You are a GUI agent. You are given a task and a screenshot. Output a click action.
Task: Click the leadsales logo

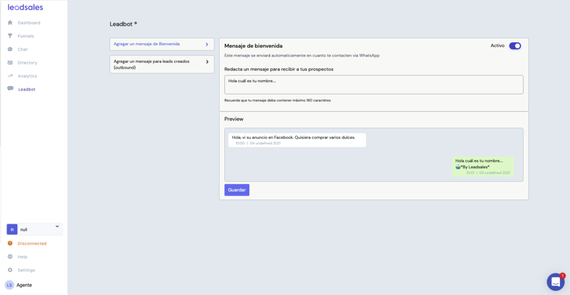[26, 7]
